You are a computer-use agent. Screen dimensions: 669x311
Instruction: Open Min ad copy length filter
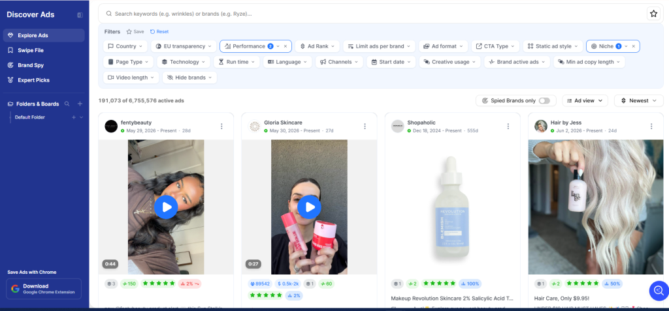[x=589, y=62]
